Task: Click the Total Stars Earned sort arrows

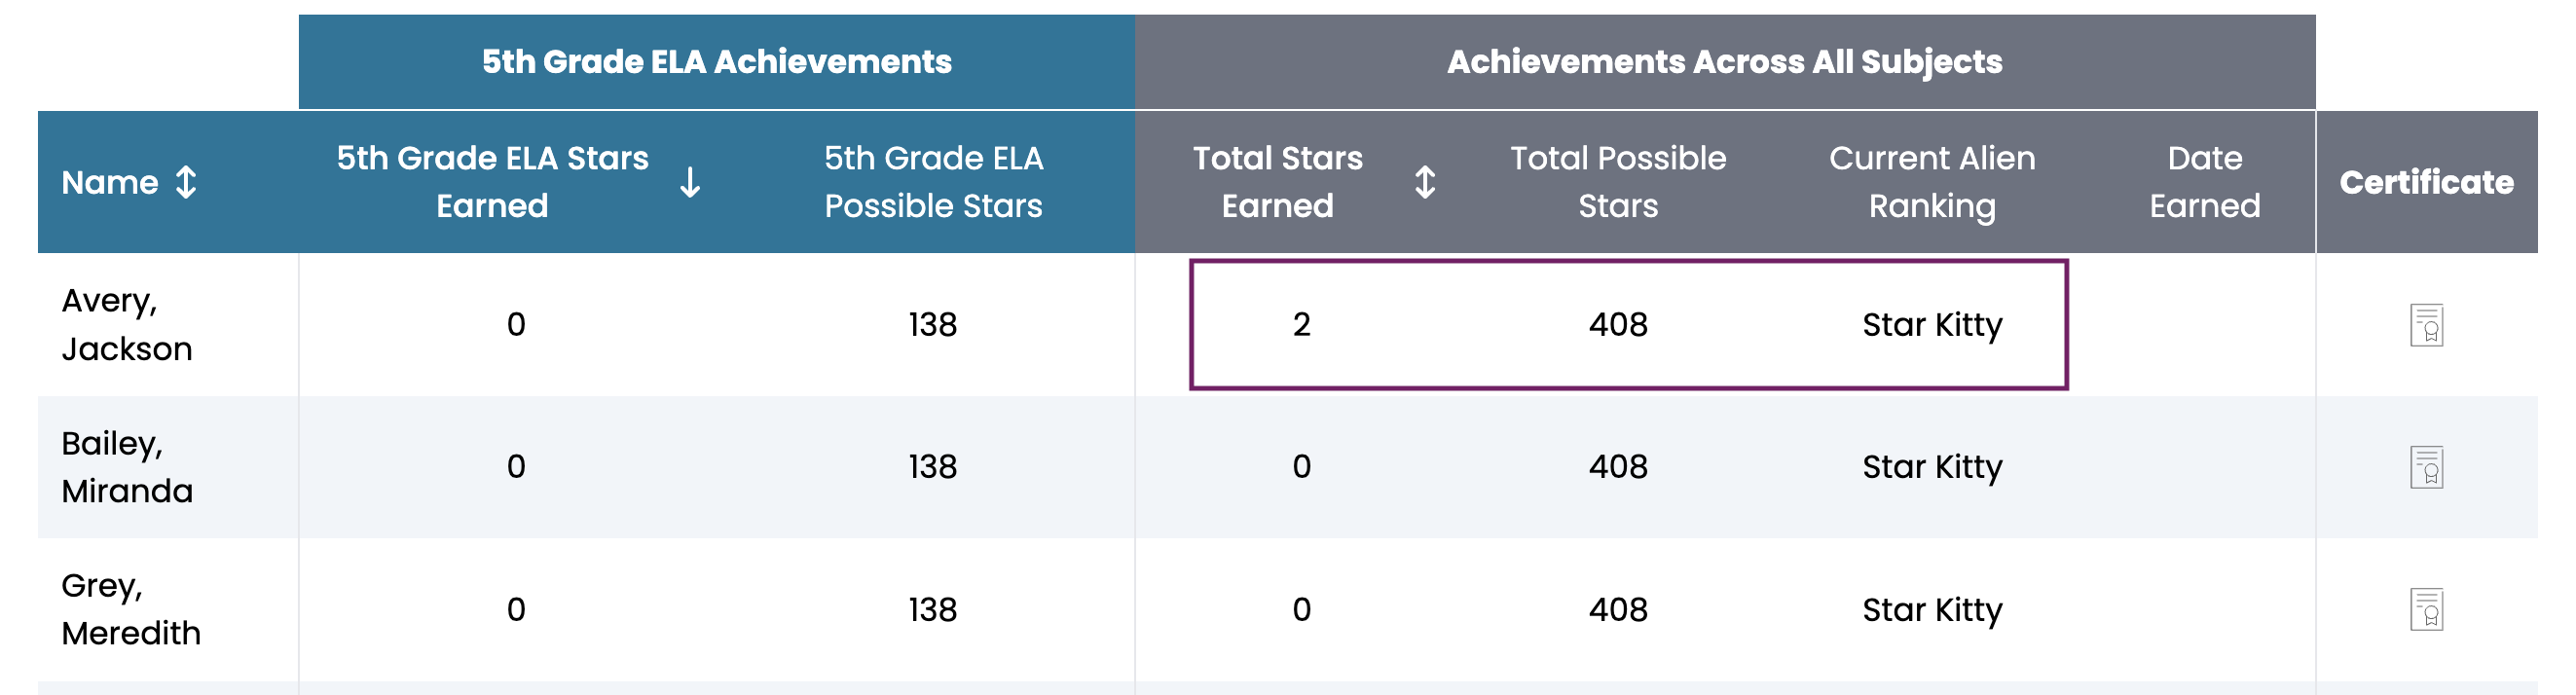Action: [1425, 182]
